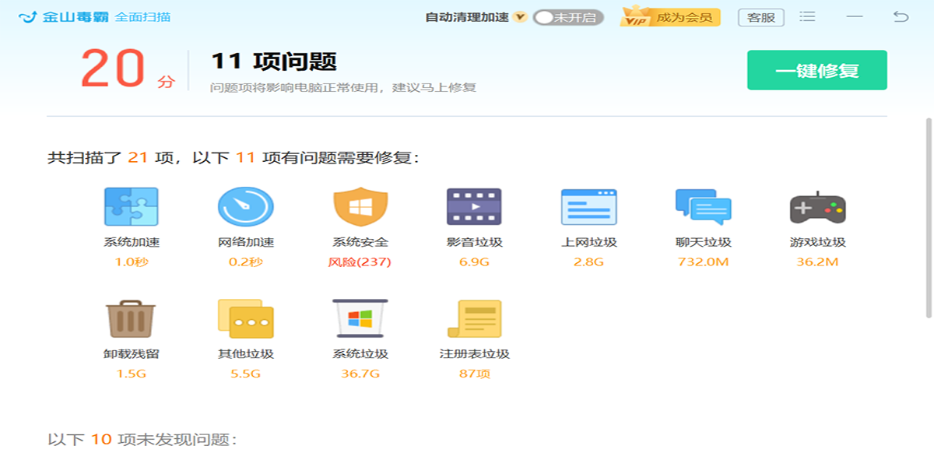Open 客服 customer service
The height and width of the screenshot is (467, 934).
(x=760, y=17)
